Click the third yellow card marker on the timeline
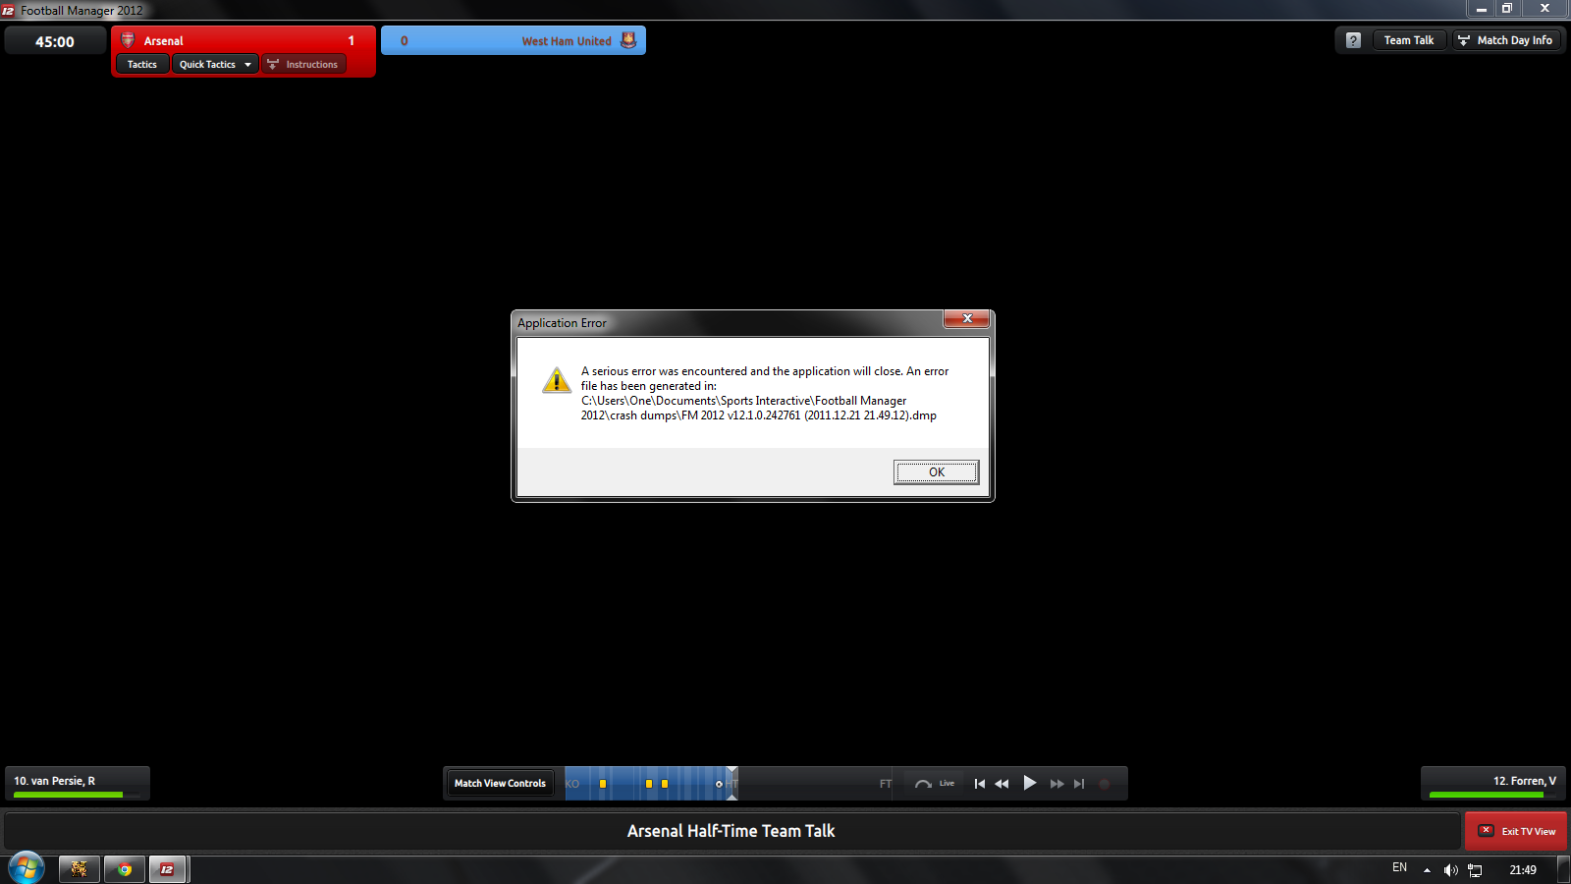This screenshot has height=884, width=1571. [x=665, y=784]
